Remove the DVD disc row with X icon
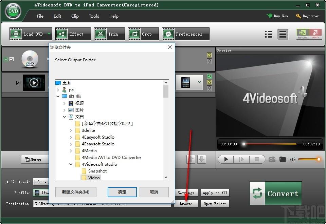 [210, 55]
